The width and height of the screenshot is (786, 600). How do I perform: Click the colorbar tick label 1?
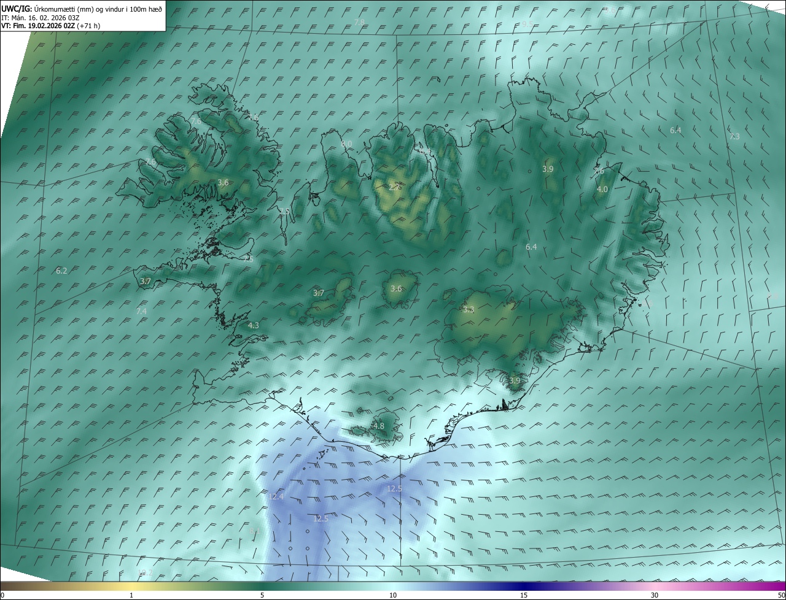pos(131,595)
